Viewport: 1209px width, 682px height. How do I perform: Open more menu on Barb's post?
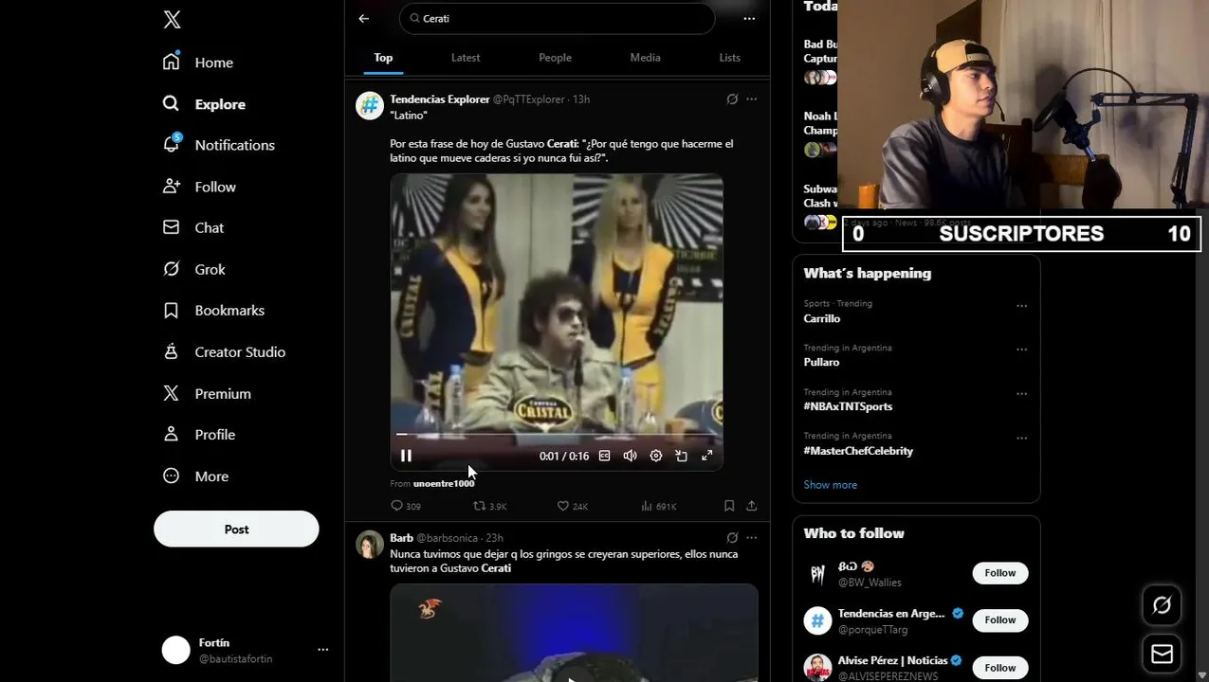coord(752,538)
